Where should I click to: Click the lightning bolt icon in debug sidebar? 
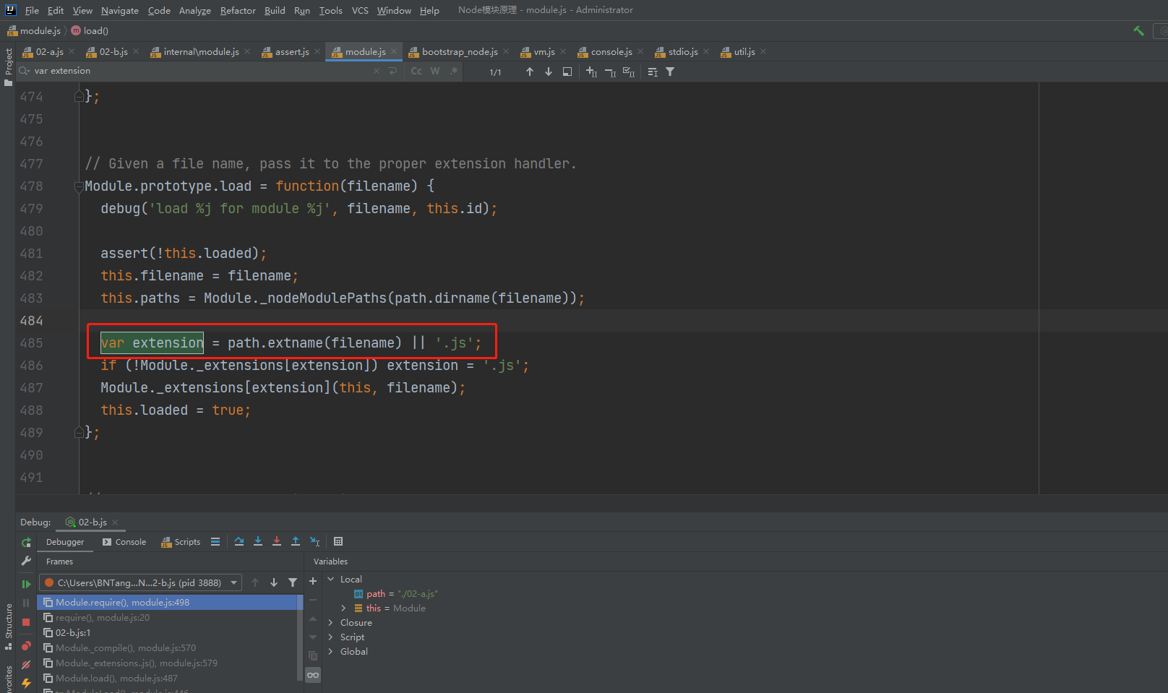(26, 683)
